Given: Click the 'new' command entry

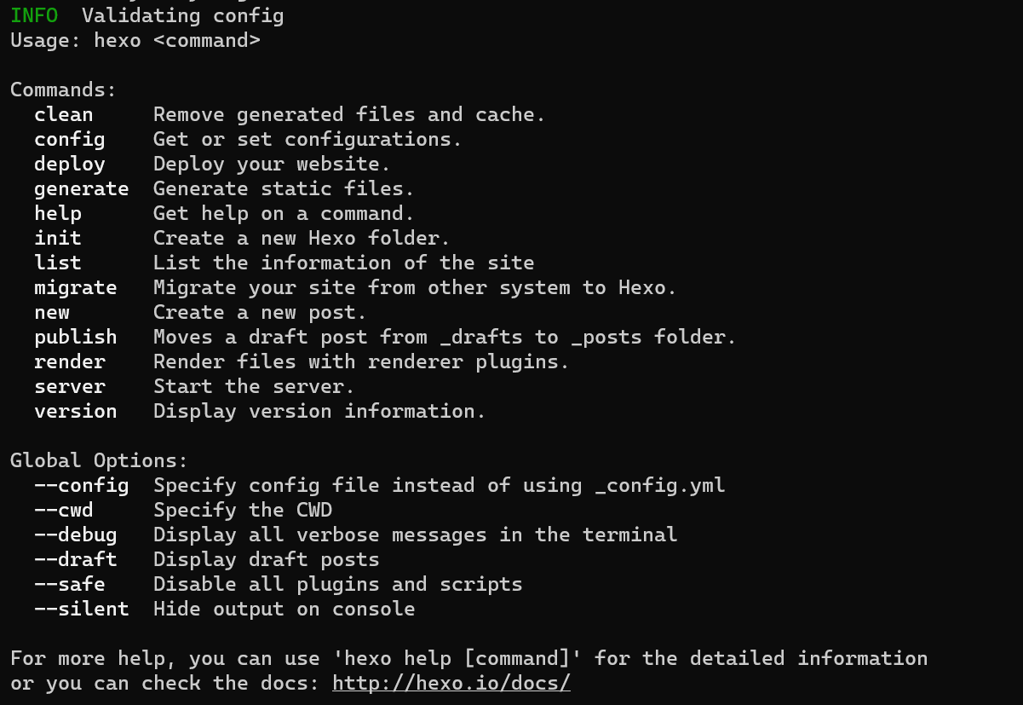Looking at the screenshot, I should tap(52, 312).
